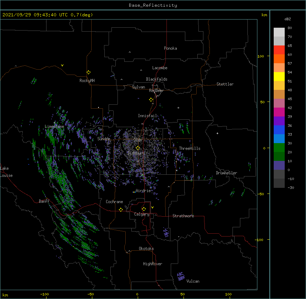Screen dimensions: 306x299
Task: Click the Olds town label
Action: [138, 140]
